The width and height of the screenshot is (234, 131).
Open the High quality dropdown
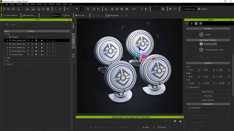coord(137,9)
